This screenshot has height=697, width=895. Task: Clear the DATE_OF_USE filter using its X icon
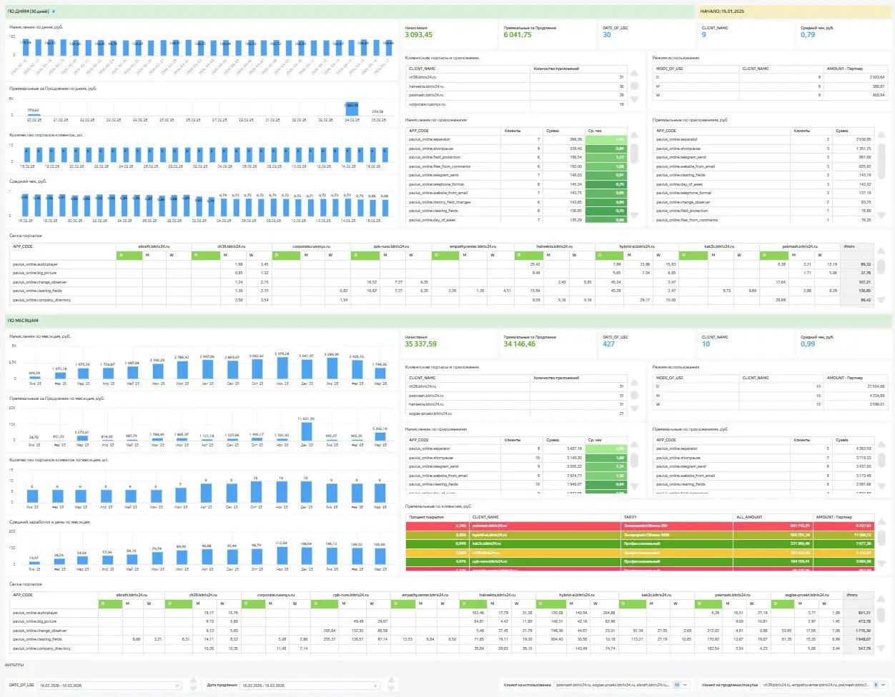point(177,685)
